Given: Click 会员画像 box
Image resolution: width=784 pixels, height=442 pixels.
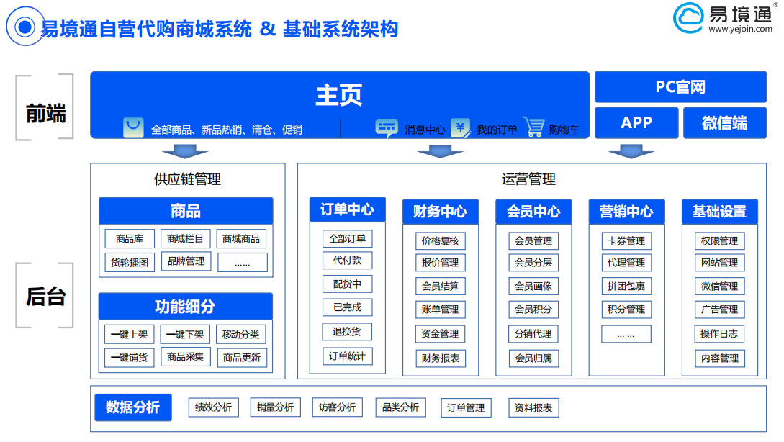Looking at the screenshot, I should click(533, 286).
